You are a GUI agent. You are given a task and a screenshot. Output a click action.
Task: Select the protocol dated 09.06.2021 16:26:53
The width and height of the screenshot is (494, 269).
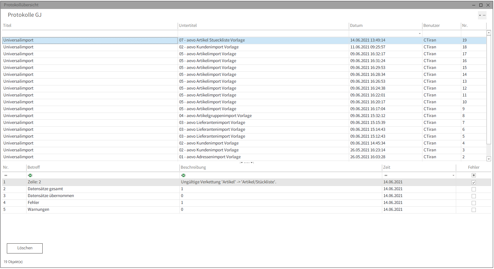244,82
